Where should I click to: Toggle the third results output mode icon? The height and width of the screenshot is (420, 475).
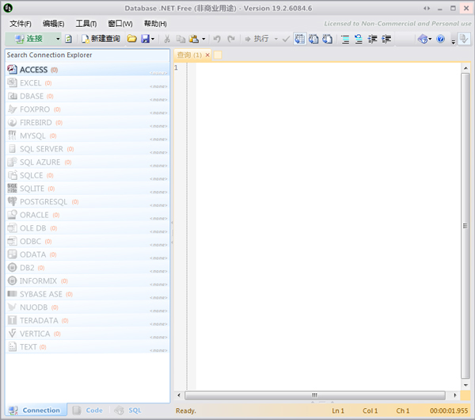click(x=328, y=39)
